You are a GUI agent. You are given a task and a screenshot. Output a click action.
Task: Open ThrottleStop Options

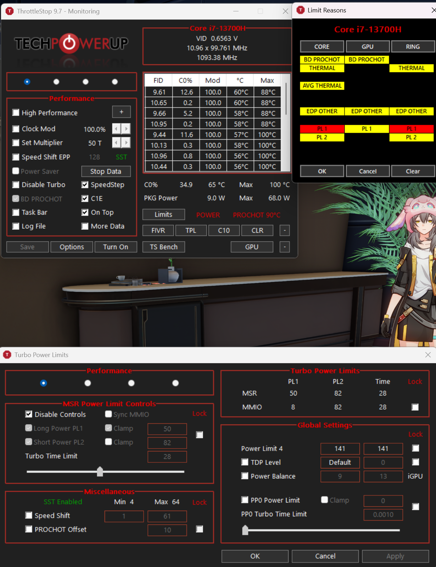(x=72, y=247)
